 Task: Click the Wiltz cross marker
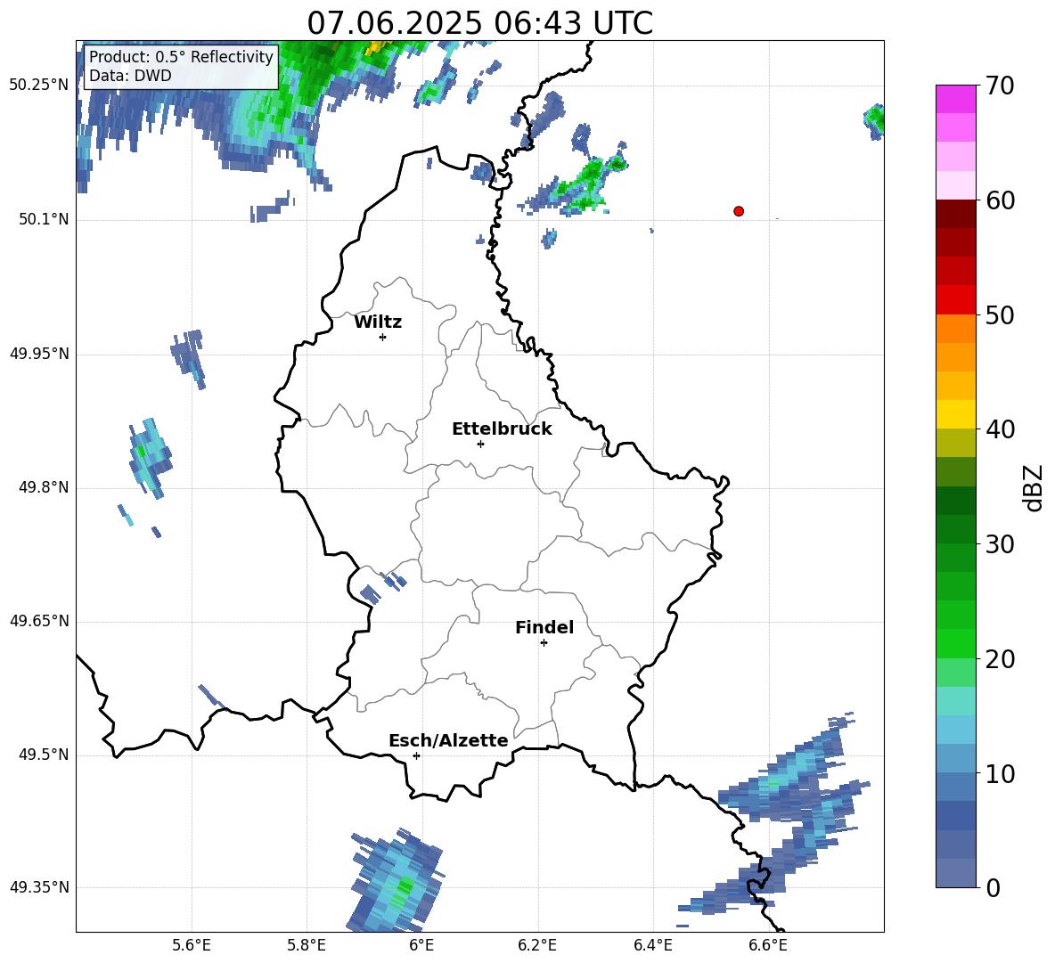[x=383, y=337]
